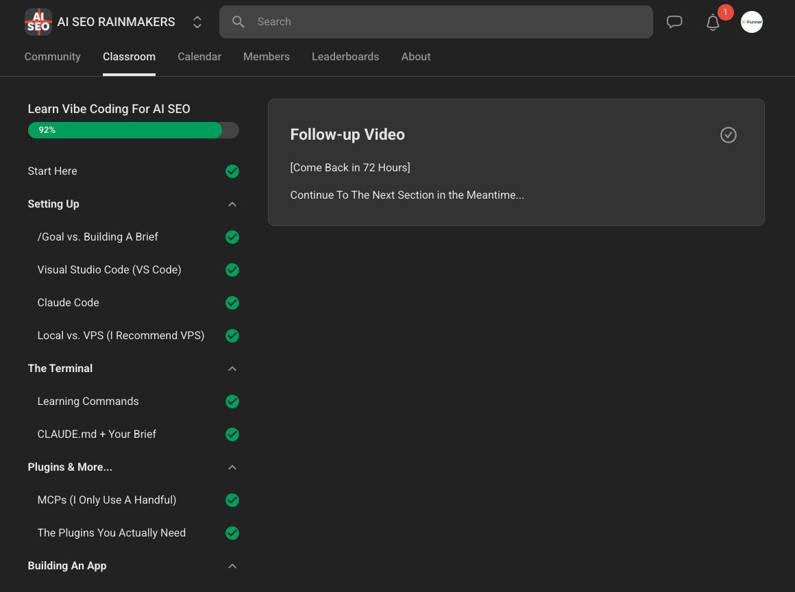
Task: Click the Learn Vibe Coding For AI SEO title
Action: [x=109, y=109]
